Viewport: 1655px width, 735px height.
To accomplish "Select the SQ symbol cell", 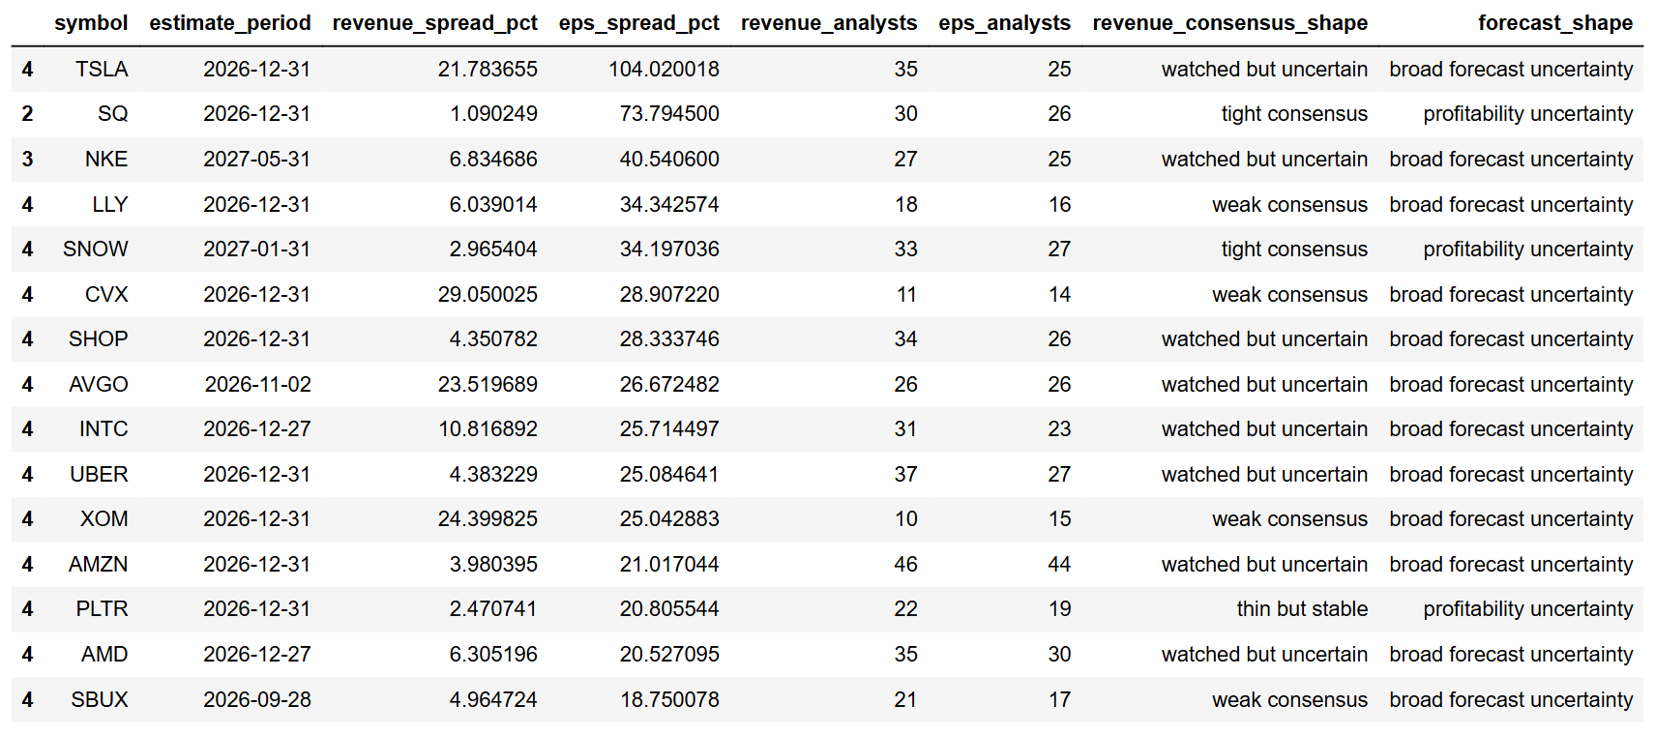I will 112,114.
